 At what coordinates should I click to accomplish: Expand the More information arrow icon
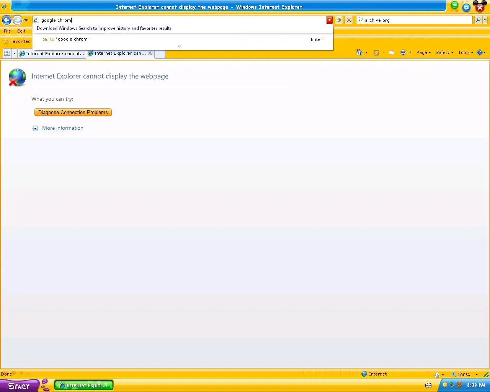click(35, 128)
